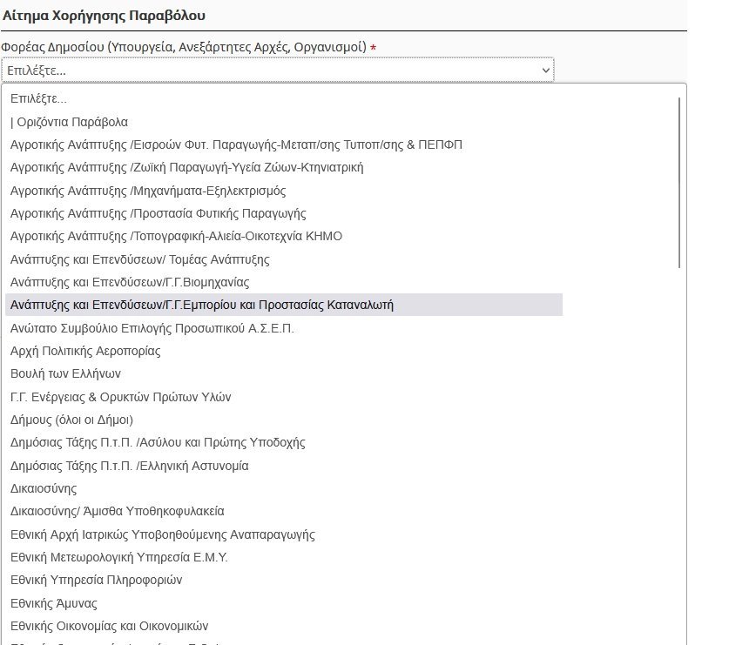Pick Δημόσιας Τάξης Π.τ.Π. /Ελληνική Αστυνομία

(x=129, y=466)
